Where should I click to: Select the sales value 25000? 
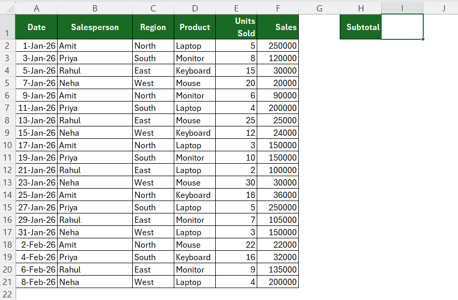coord(278,120)
